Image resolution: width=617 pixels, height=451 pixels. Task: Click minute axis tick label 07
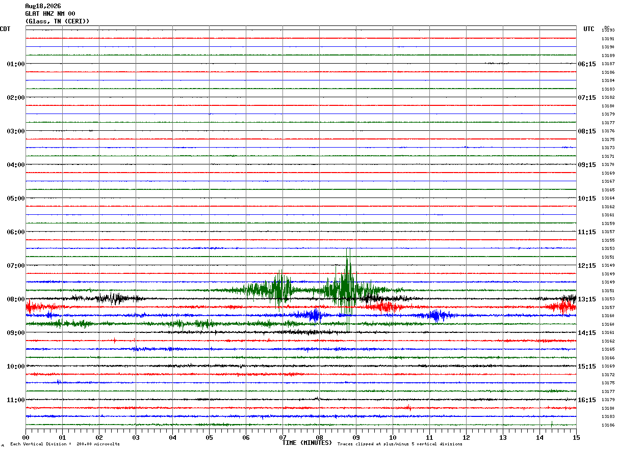(282, 437)
